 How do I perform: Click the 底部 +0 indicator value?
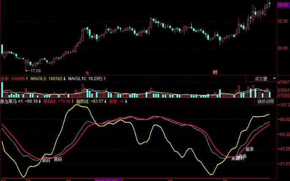click(118, 101)
